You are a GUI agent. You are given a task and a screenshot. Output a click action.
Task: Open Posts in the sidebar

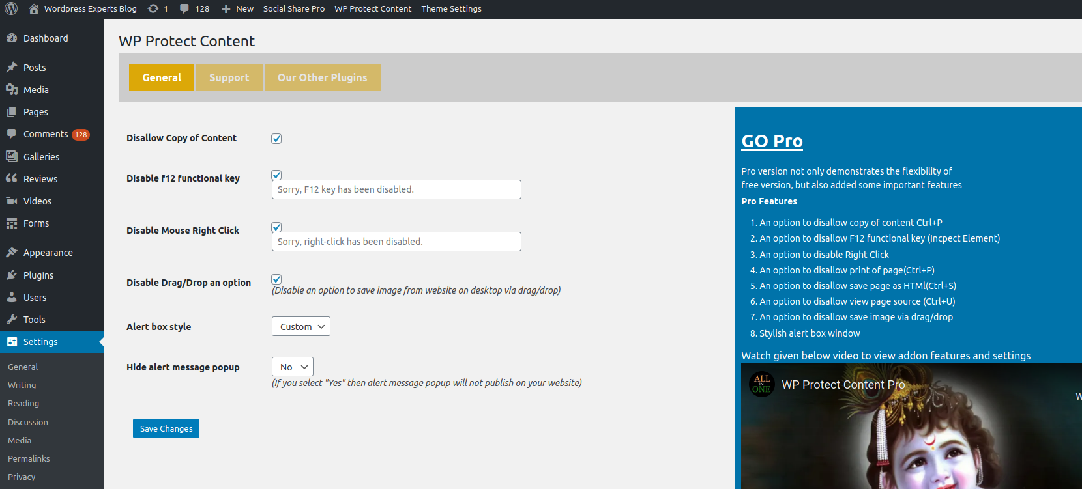pos(52,67)
